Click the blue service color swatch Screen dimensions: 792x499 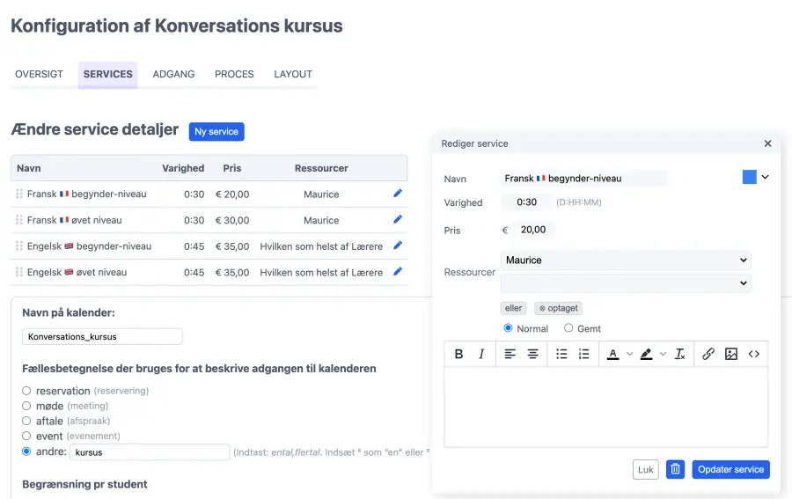(749, 177)
